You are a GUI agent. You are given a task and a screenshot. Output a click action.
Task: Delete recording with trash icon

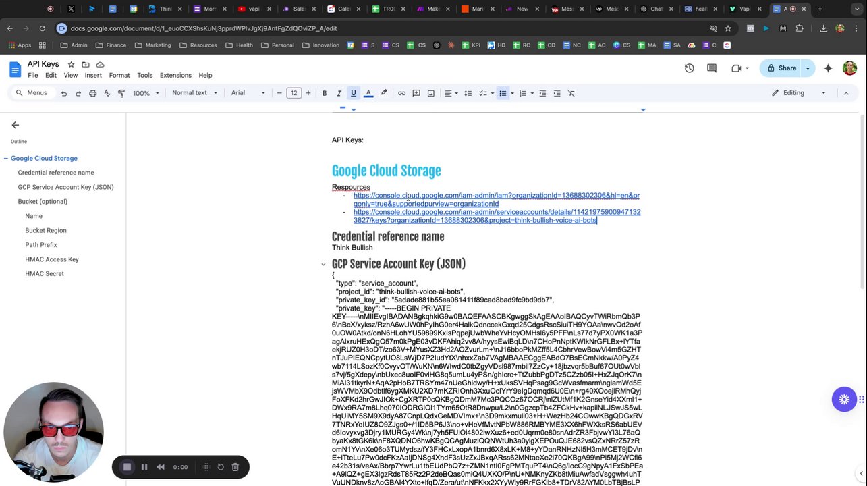235,467
